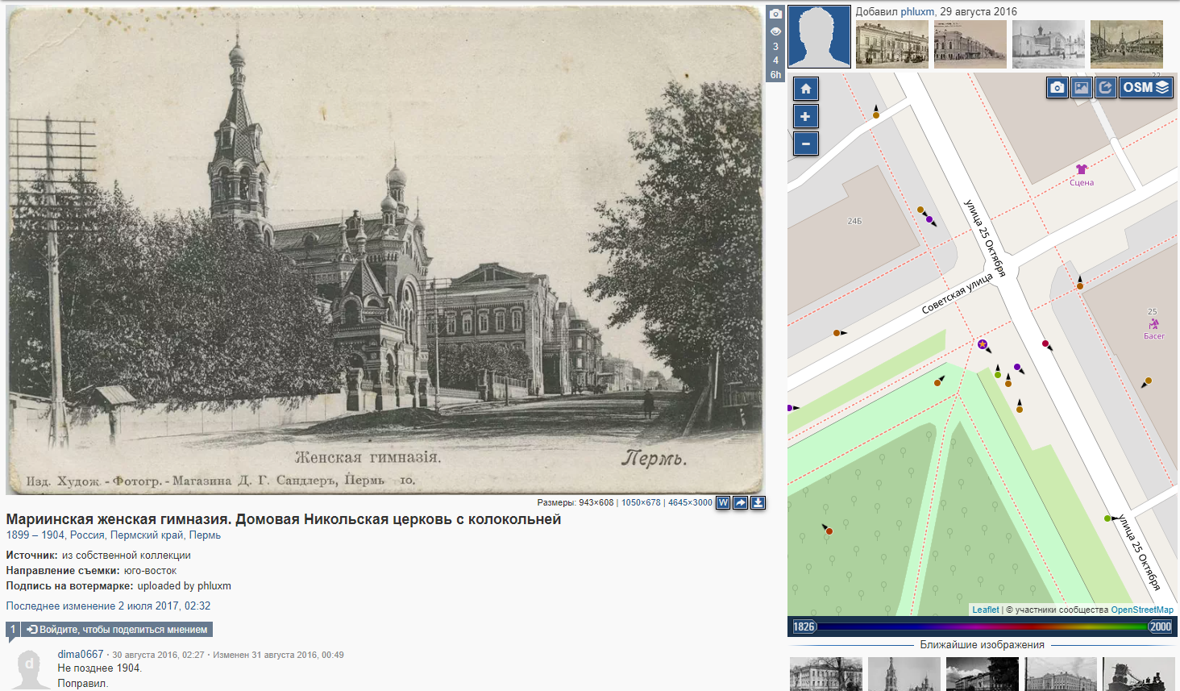Screen dimensions: 1180x691
Task: Open the 4645×3000 image size link
Action: click(x=690, y=502)
